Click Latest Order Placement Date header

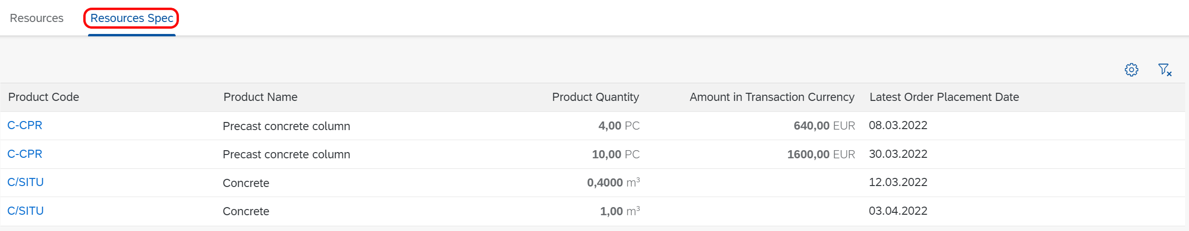944,97
